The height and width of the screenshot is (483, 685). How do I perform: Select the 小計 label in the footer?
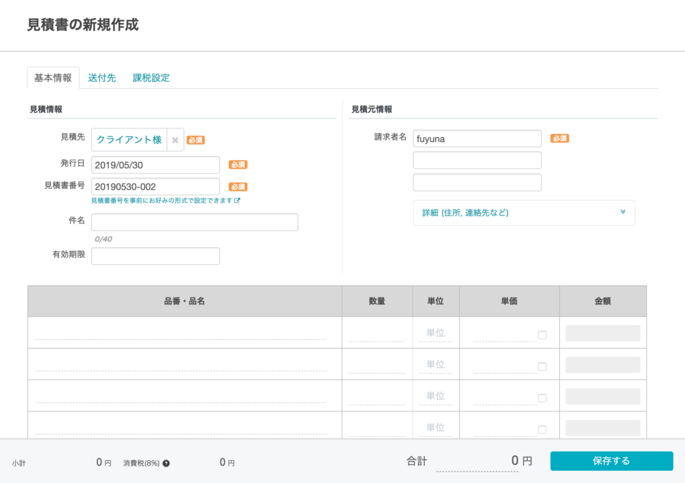point(19,464)
